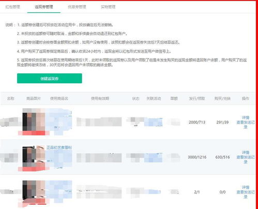This screenshot has width=258, height=209.
Task: Click product image in the 3000/1216 row
Action: coord(34,158)
